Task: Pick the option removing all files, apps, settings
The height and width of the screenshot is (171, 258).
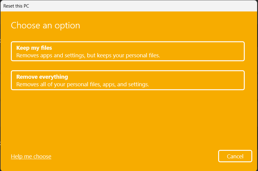Action: [128, 80]
